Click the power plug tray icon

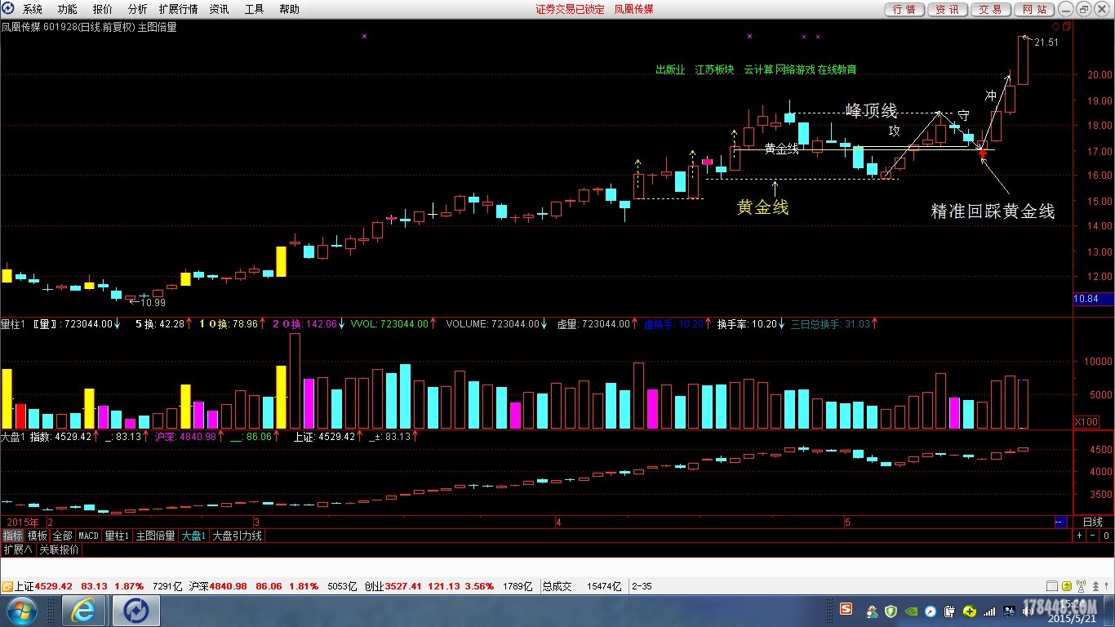(x=950, y=611)
